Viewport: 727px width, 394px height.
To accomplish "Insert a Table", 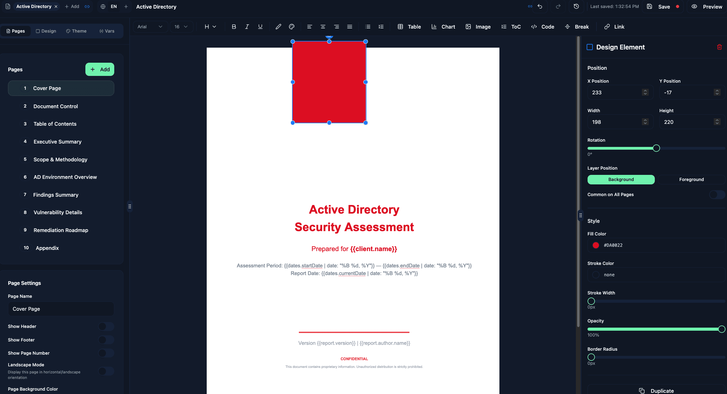I will point(409,27).
